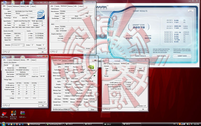Click SUBMIT RESULTS in 3DMark Vantage
Screen dimensions: 201x126
[x=140, y=56]
